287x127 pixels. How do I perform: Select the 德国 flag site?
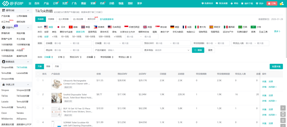(175, 27)
